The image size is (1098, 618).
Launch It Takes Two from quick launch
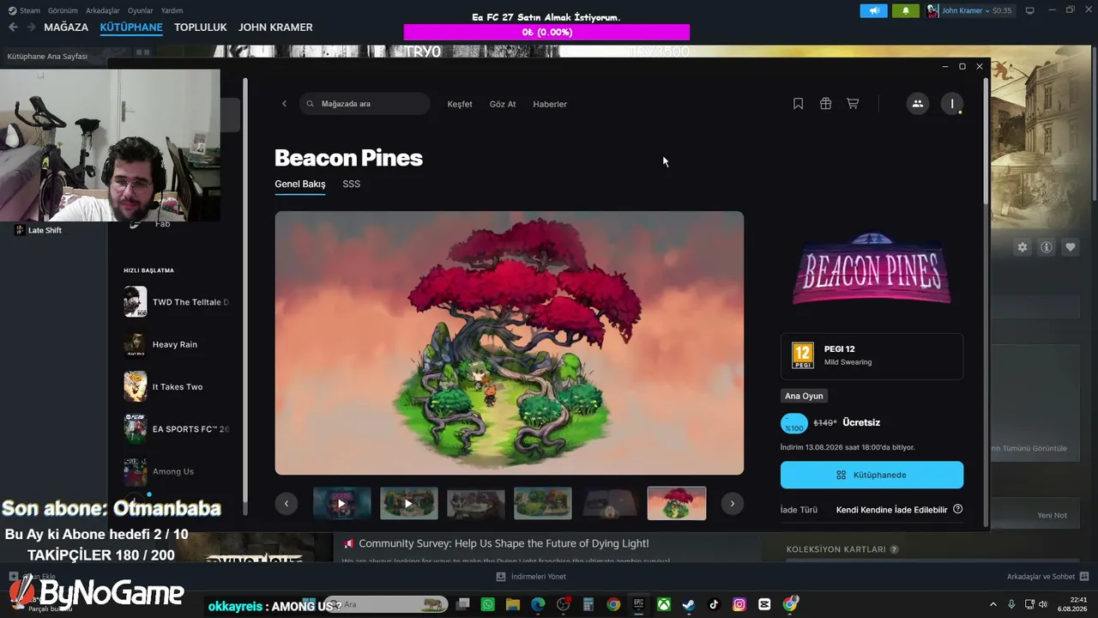[178, 387]
